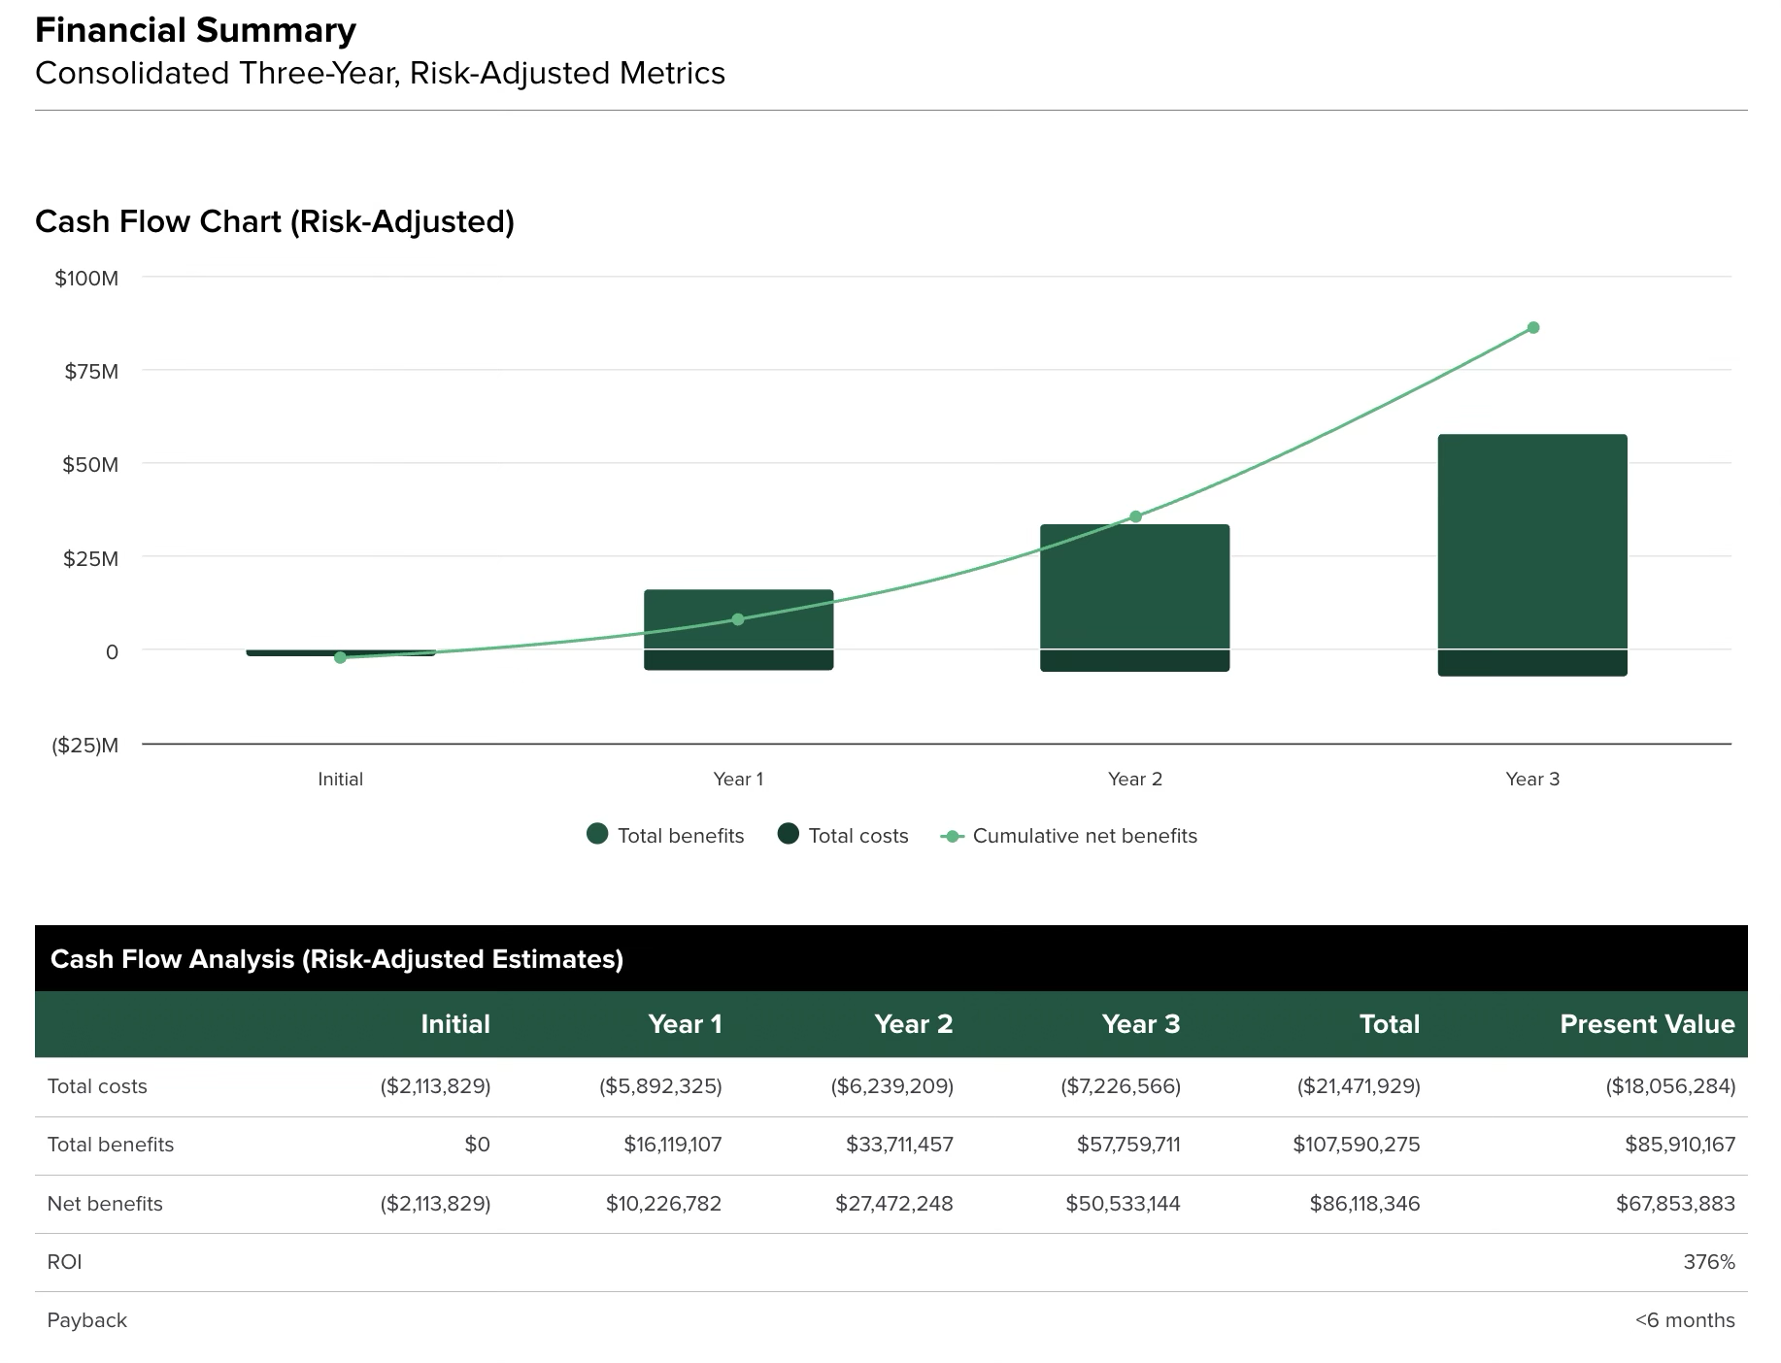Click the Initial cumulative data point
Viewport: 1781px width, 1363px height.
point(341,658)
